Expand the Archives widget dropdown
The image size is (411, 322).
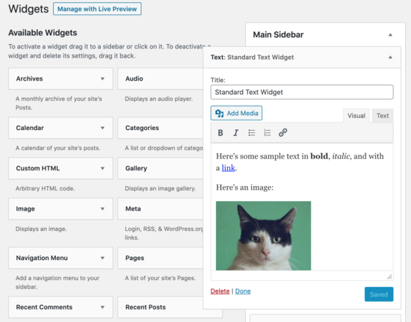pyautogui.click(x=102, y=78)
